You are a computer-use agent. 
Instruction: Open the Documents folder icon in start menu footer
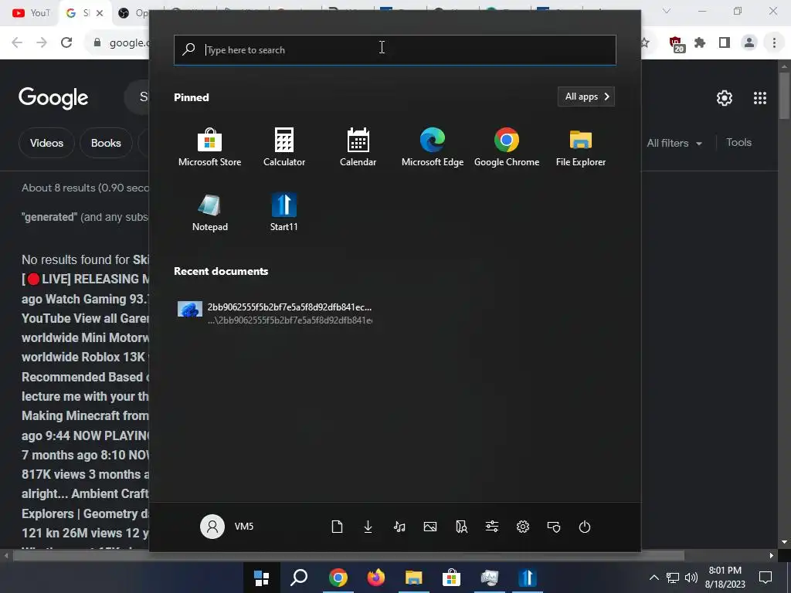tap(337, 527)
